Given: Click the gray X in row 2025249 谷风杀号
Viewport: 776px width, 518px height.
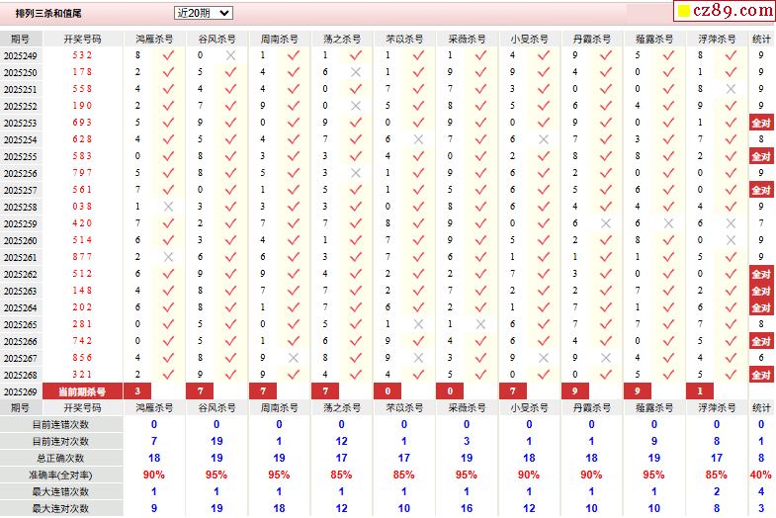Looking at the screenshot, I should click(x=230, y=55).
